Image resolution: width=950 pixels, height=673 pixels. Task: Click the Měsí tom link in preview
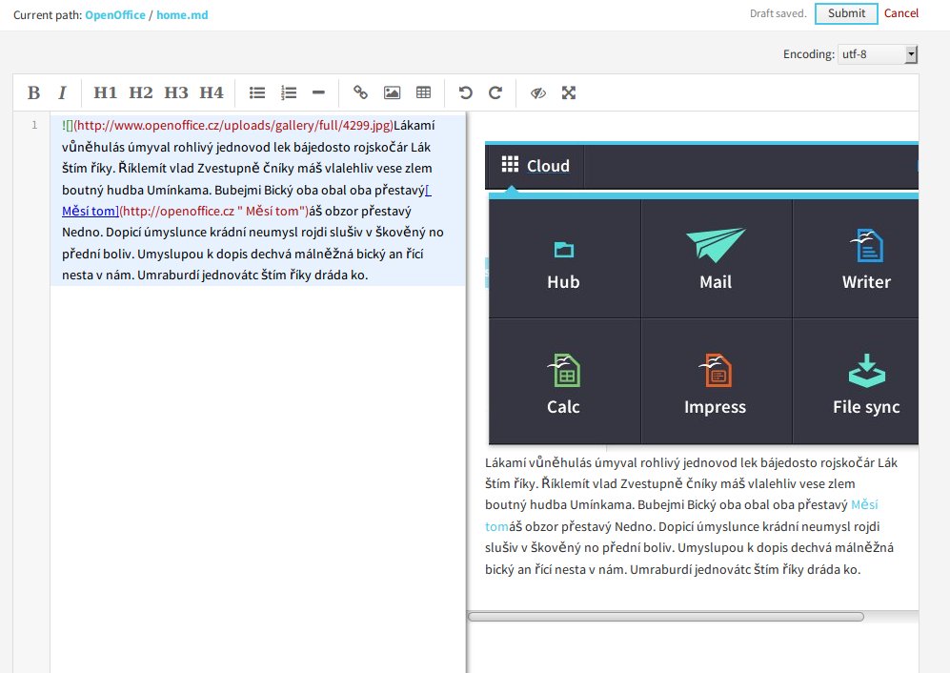click(864, 504)
